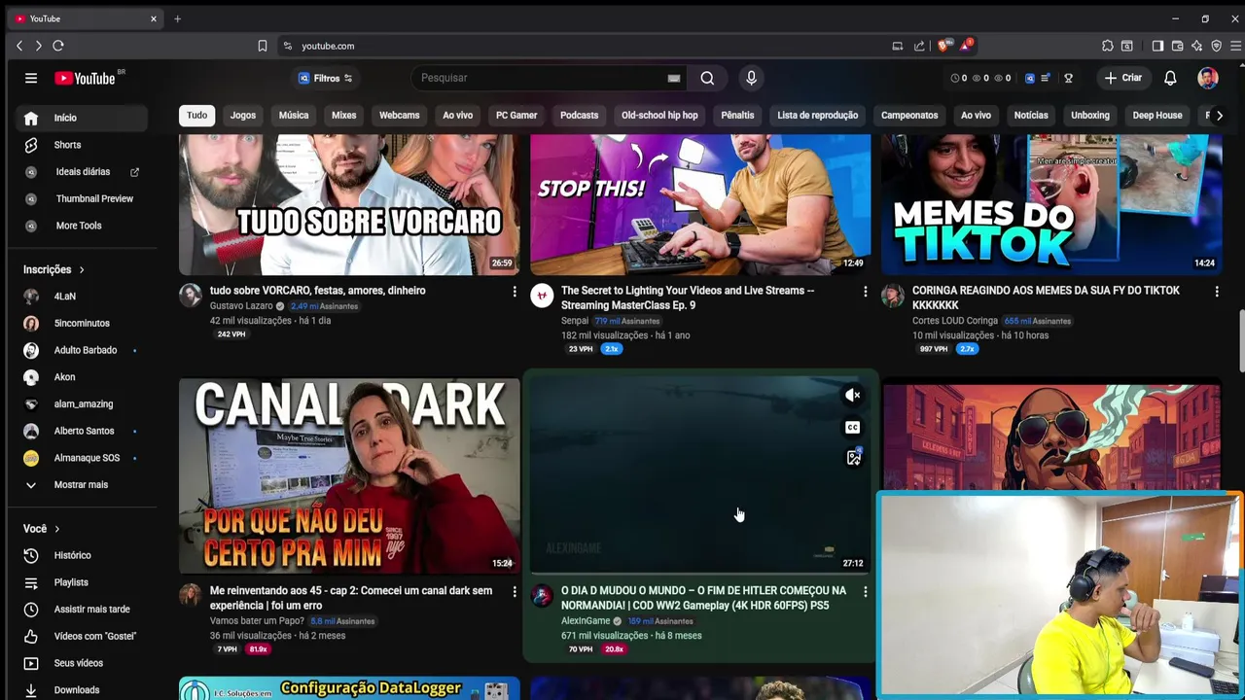Open Leo AI sparkle icon
The image size is (1245, 700).
[1196, 46]
